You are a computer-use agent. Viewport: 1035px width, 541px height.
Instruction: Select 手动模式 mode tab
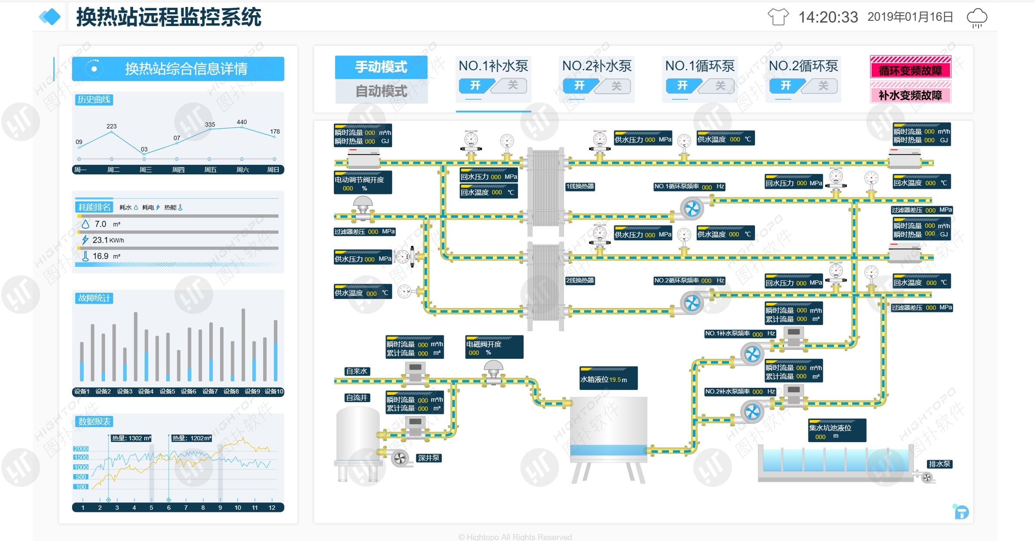(x=381, y=67)
